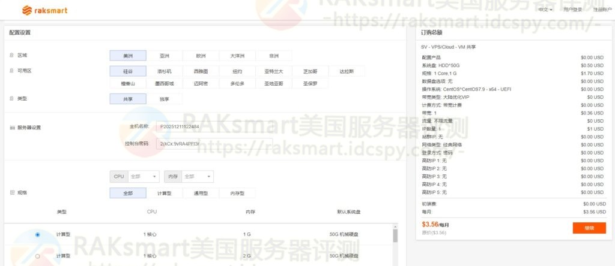Select the first 计算型 1G radio button
This screenshot has height=266, width=615.
coord(38,234)
